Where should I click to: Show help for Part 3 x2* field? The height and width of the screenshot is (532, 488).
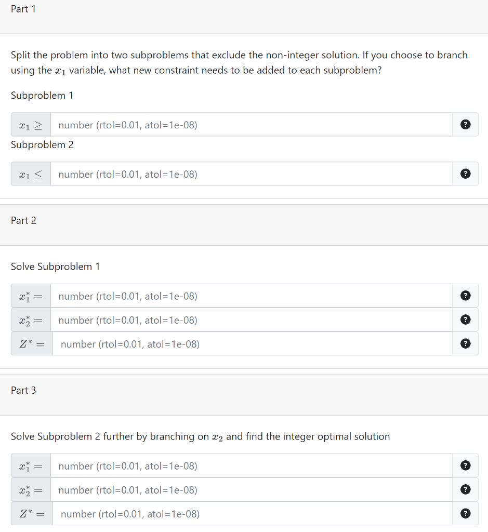(x=465, y=489)
